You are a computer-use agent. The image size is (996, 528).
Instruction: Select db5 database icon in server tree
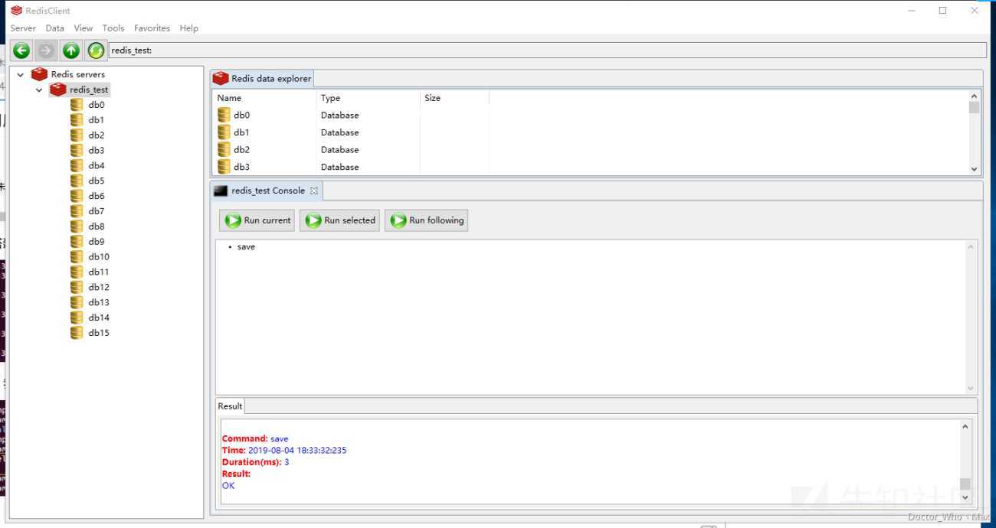tap(77, 181)
